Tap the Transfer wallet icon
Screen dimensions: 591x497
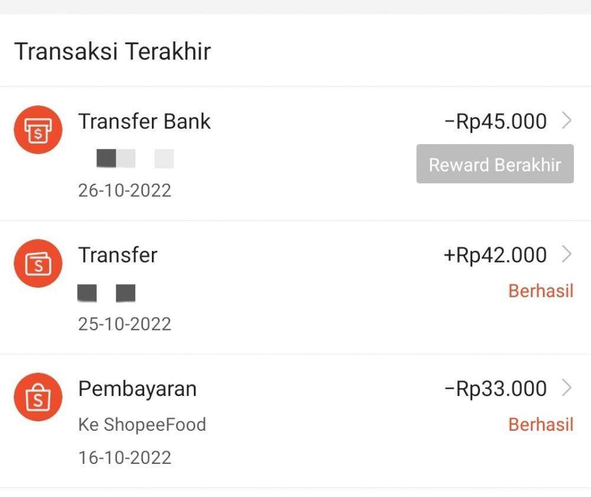tap(38, 264)
